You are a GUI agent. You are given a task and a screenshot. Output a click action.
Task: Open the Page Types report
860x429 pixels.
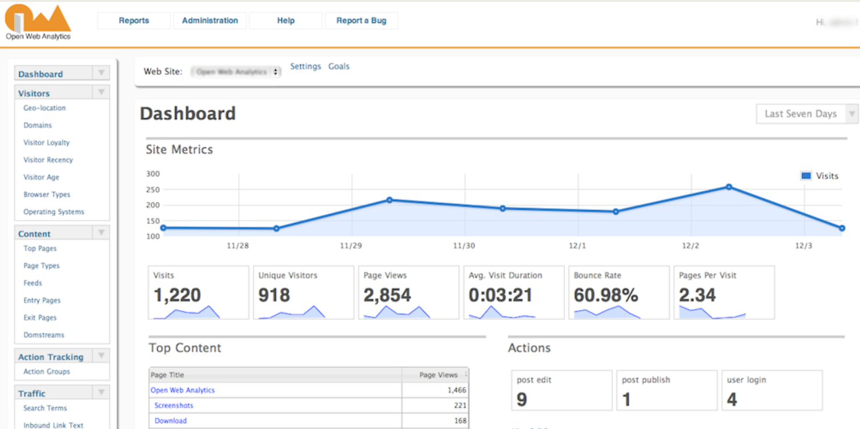(x=41, y=266)
